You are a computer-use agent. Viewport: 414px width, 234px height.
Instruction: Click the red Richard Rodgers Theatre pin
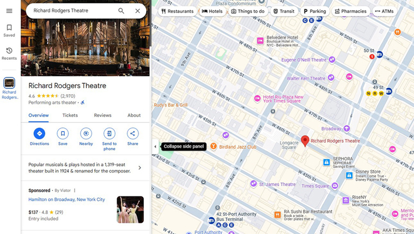point(305,141)
